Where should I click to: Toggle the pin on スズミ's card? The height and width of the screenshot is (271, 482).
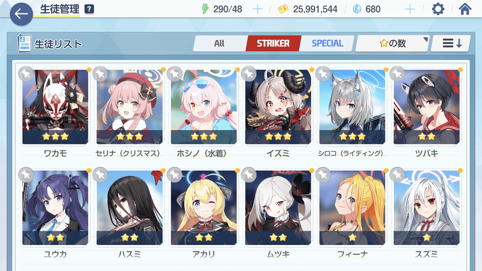pos(397,175)
